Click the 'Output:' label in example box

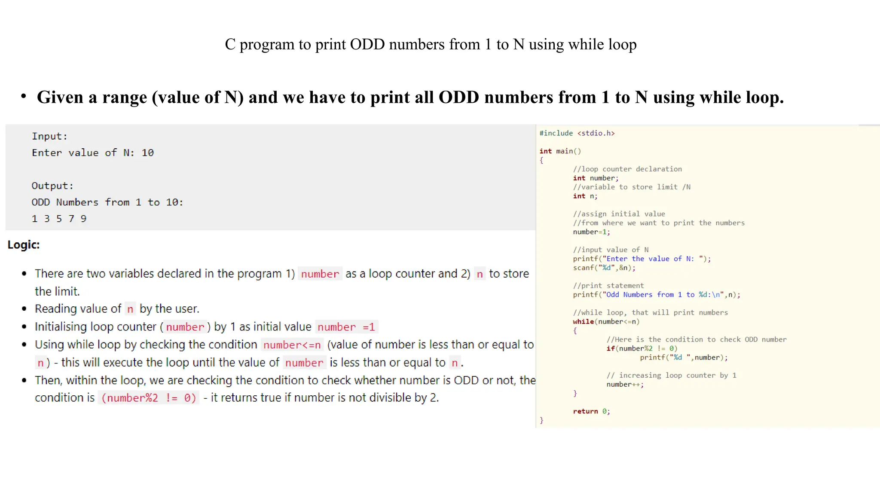point(52,186)
